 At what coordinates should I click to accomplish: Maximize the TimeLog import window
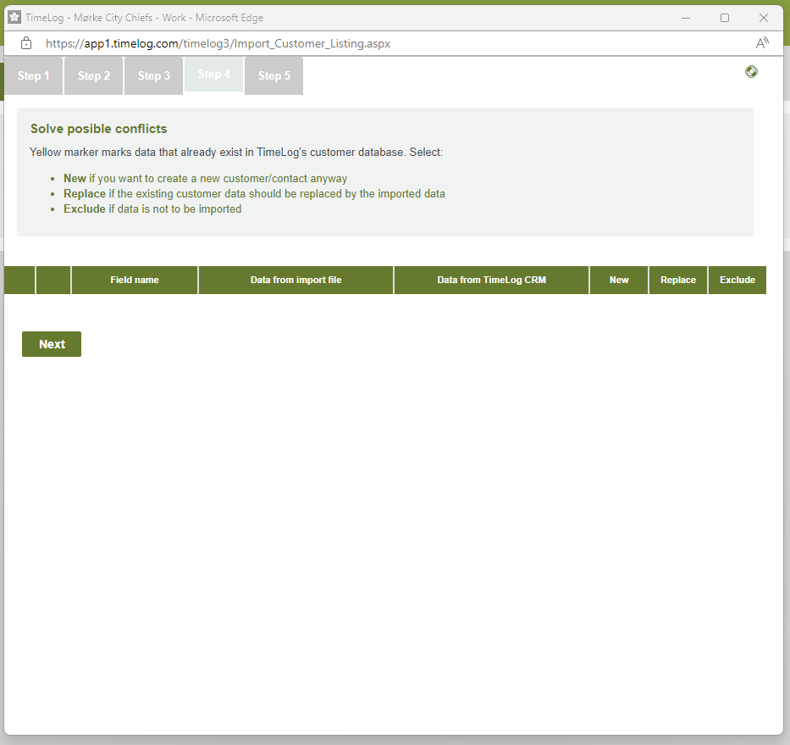(x=725, y=18)
